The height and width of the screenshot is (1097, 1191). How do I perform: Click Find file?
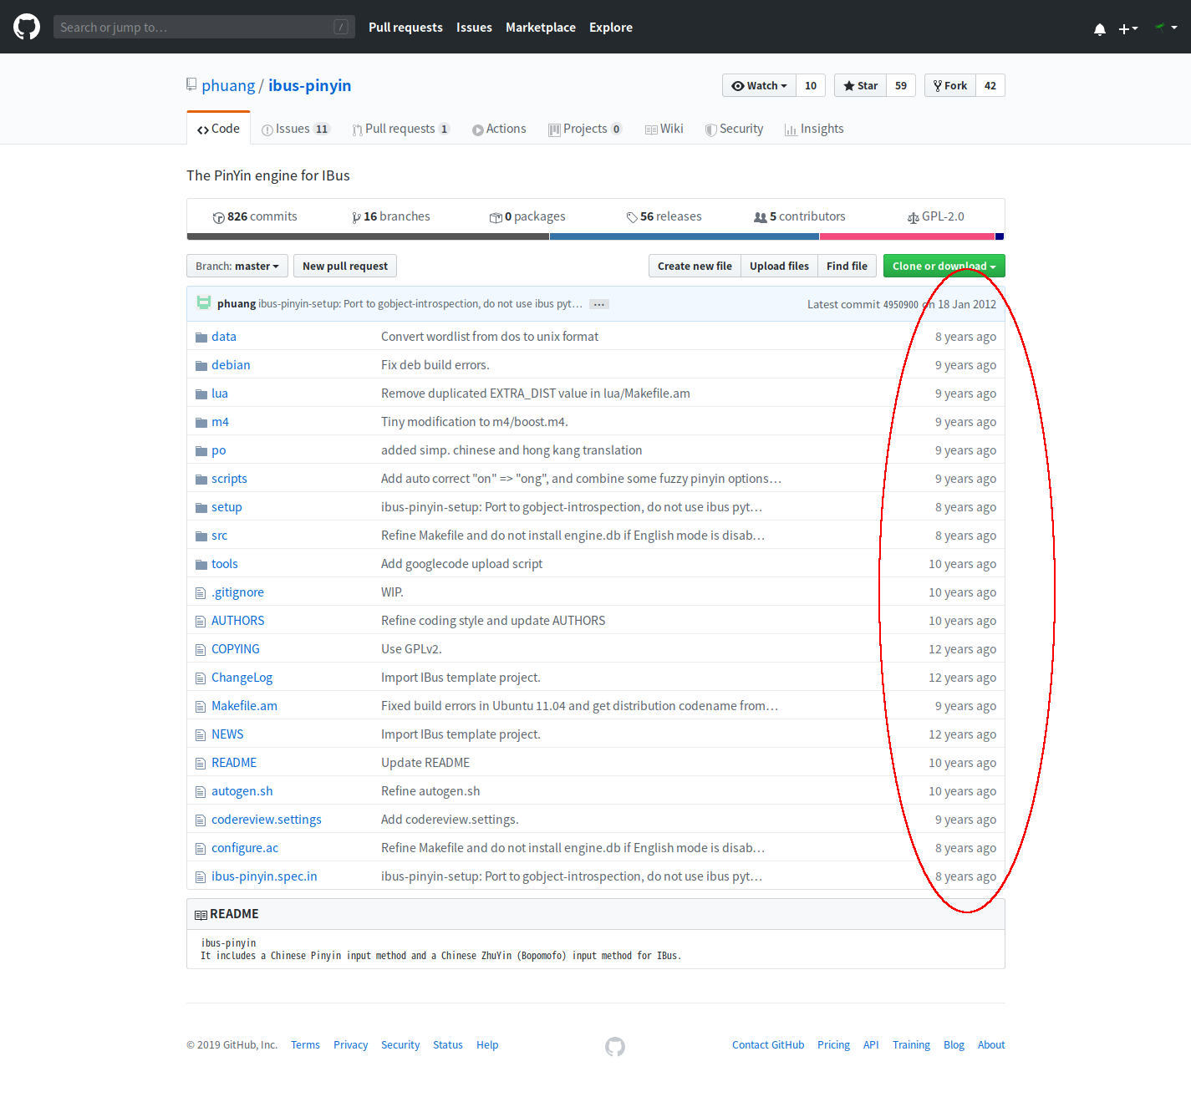tap(847, 266)
